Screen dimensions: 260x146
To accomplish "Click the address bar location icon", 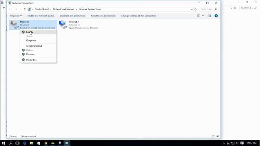I will [30, 9].
